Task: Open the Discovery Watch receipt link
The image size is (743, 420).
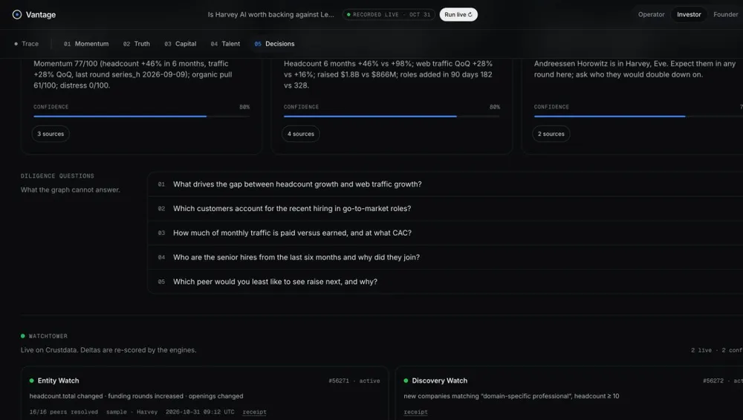Action: 415,412
